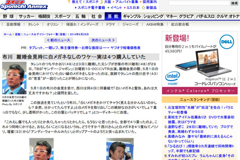Open the main photo with white glasses

tap(14, 78)
